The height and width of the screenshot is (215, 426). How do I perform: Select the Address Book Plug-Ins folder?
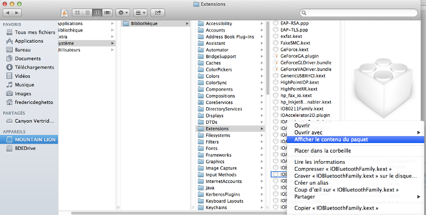(x=231, y=37)
